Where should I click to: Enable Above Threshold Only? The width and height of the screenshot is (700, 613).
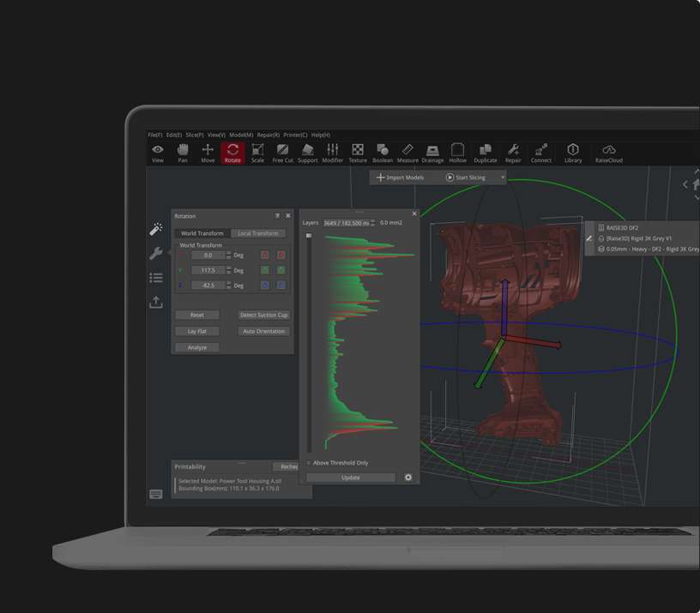(309, 463)
